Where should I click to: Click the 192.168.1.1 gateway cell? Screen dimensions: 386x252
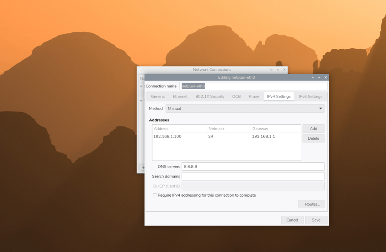click(x=263, y=136)
